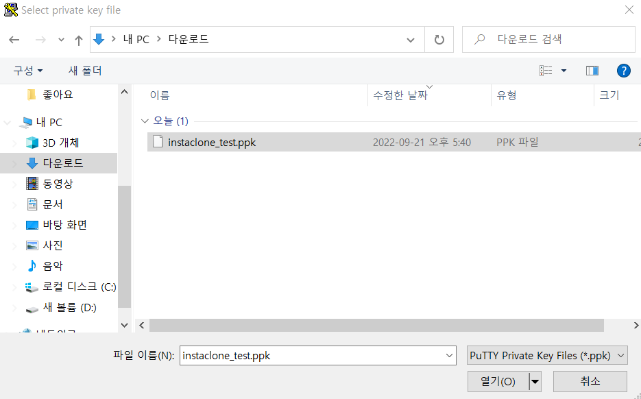Click the back navigation arrow
The width and height of the screenshot is (641, 399).
click(14, 40)
